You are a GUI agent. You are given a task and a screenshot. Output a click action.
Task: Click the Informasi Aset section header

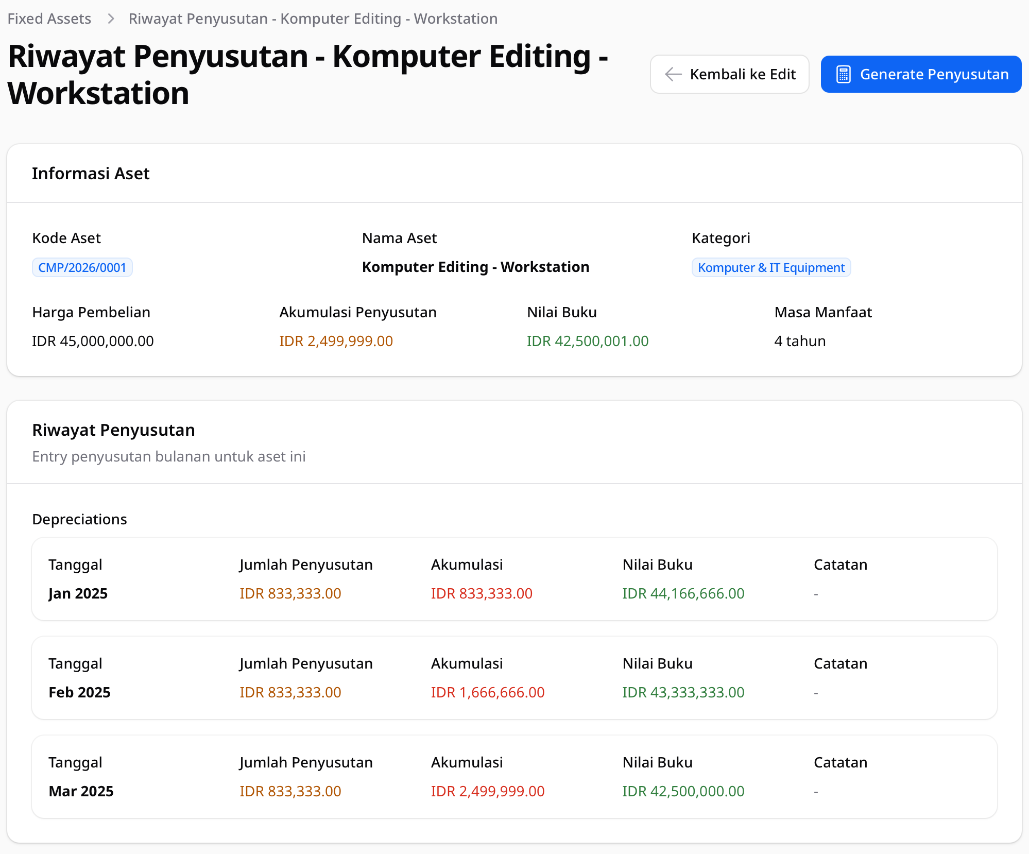pyautogui.click(x=91, y=174)
